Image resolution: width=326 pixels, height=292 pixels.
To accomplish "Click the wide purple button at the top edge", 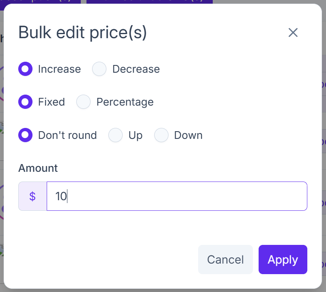I will [x=149, y=2].
